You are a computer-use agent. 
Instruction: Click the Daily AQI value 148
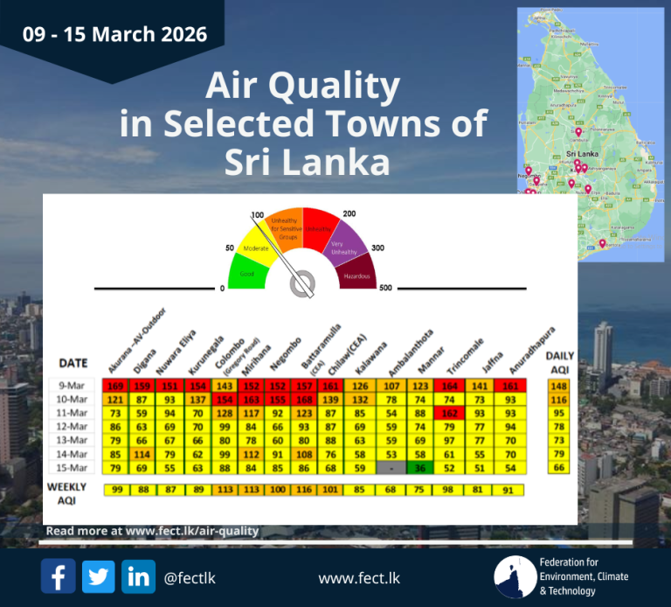560,385
